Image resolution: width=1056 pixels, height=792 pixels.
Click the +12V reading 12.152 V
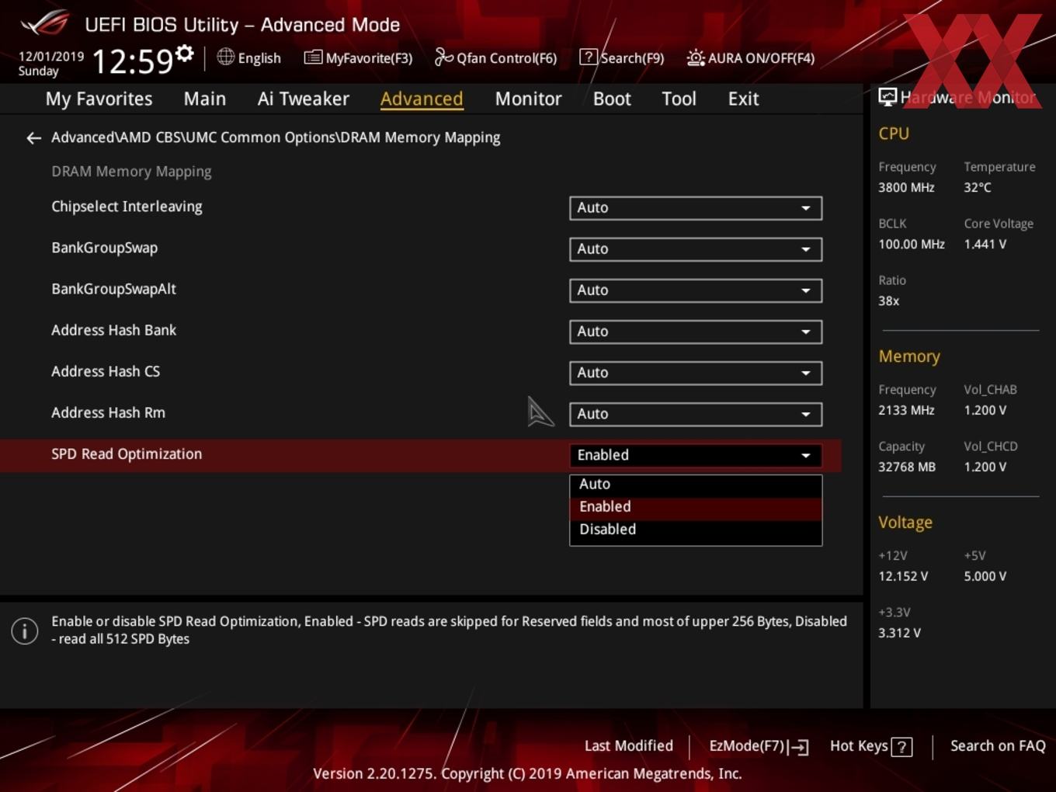(x=903, y=576)
